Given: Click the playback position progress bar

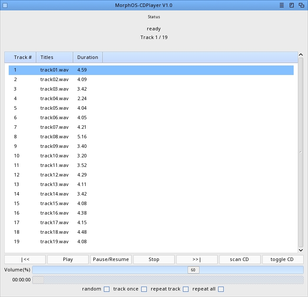Looking at the screenshot, I should pyautogui.click(x=168, y=280).
